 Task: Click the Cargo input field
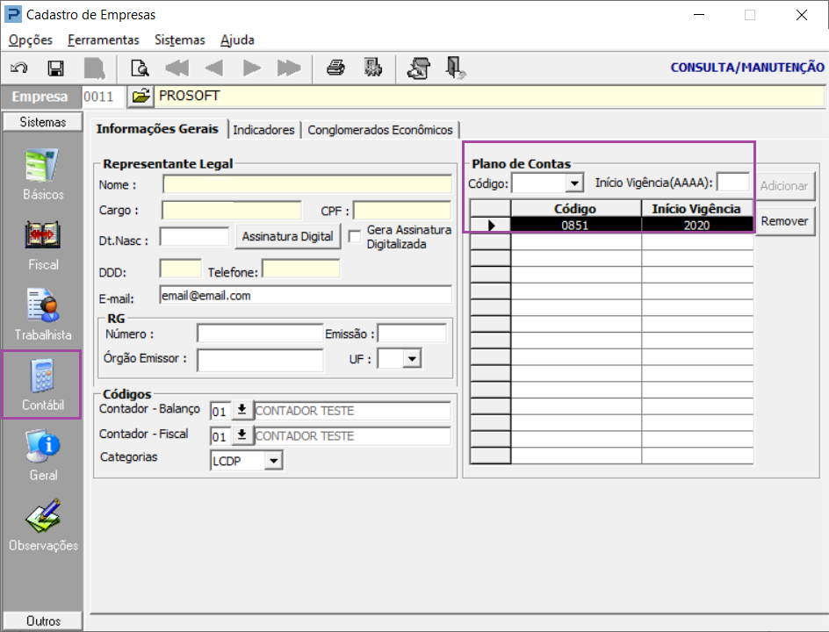point(232,211)
